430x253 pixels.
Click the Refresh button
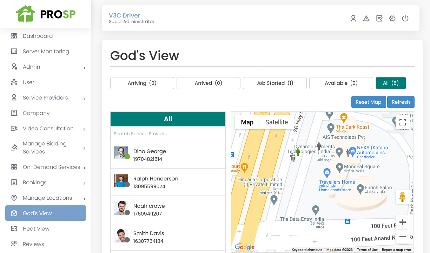point(401,102)
